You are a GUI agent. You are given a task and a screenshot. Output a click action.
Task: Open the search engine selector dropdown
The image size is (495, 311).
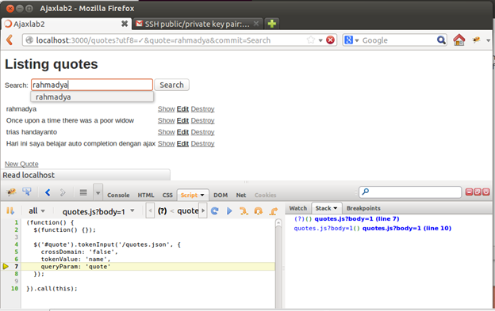pyautogui.click(x=357, y=40)
